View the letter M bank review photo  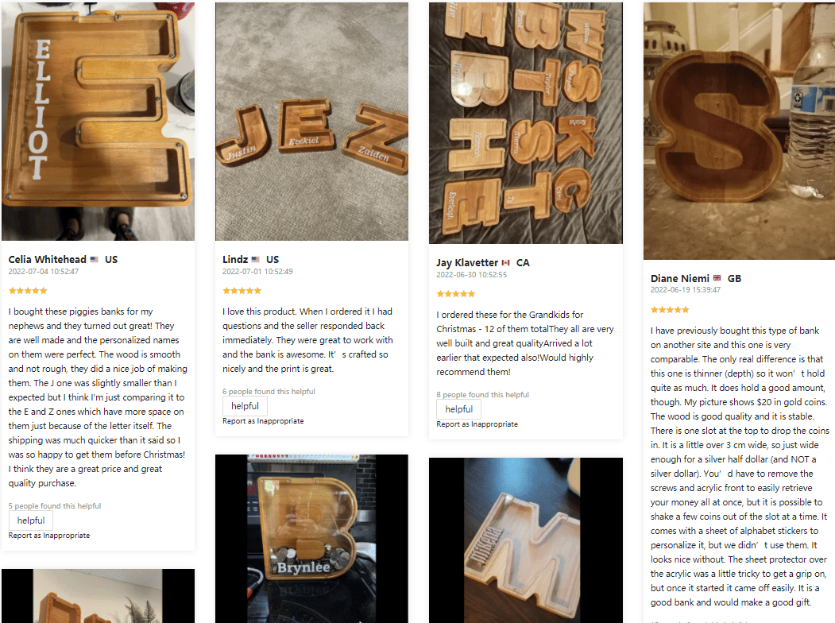525,540
